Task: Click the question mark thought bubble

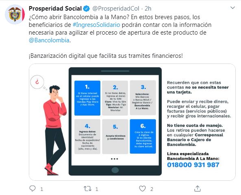Action: (37, 82)
